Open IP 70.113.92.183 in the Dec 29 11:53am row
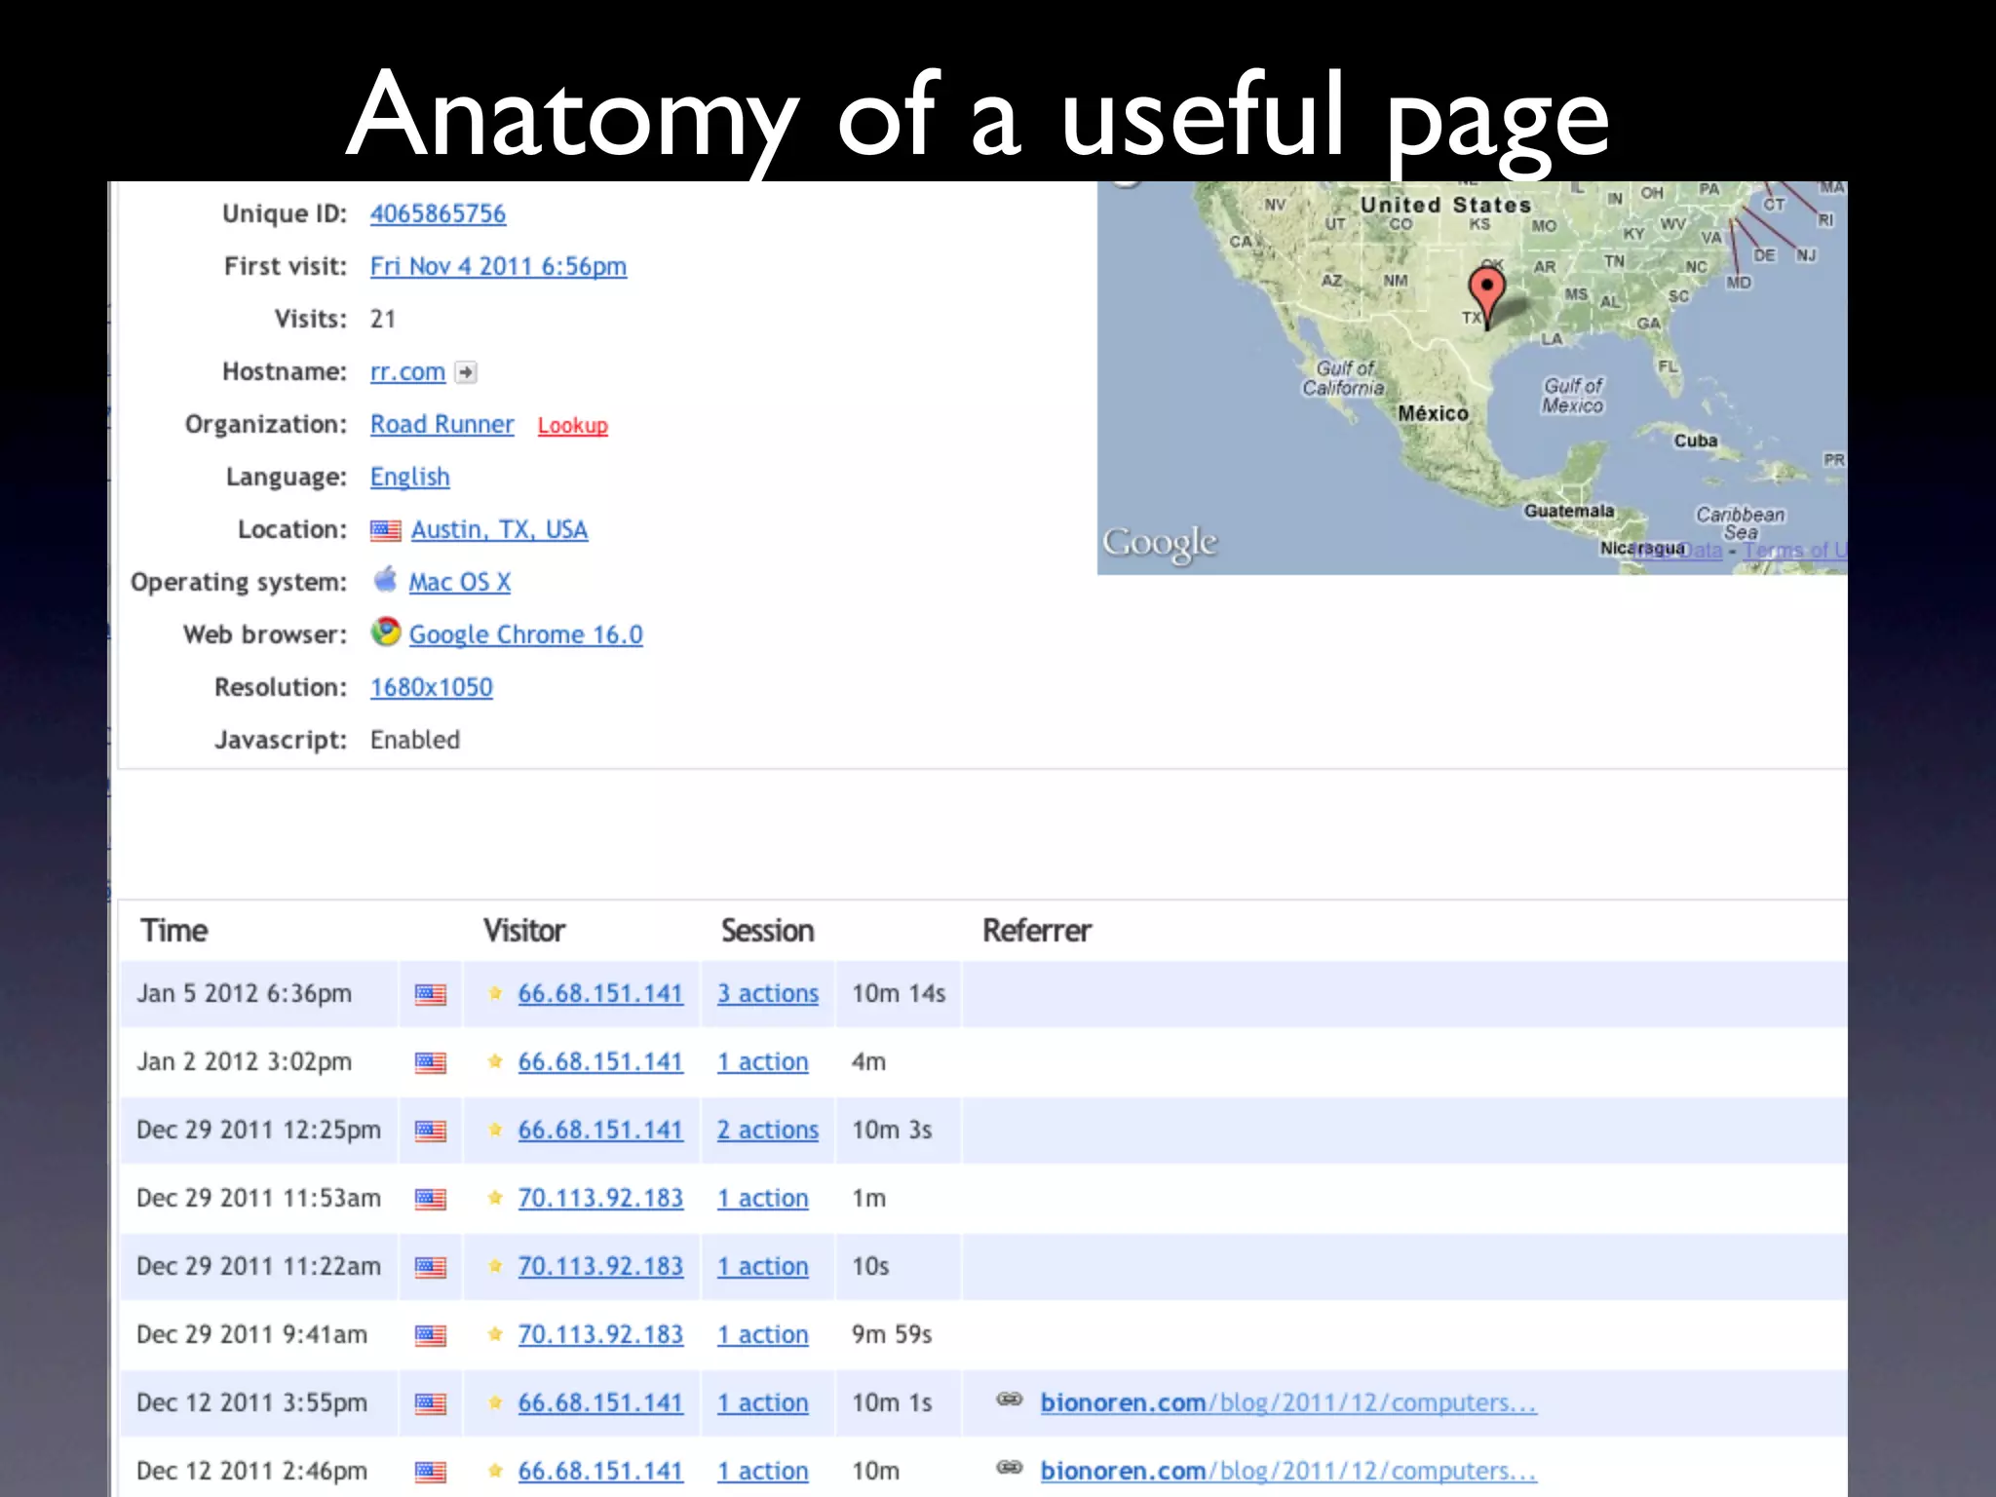The image size is (1996, 1497). coord(600,1198)
